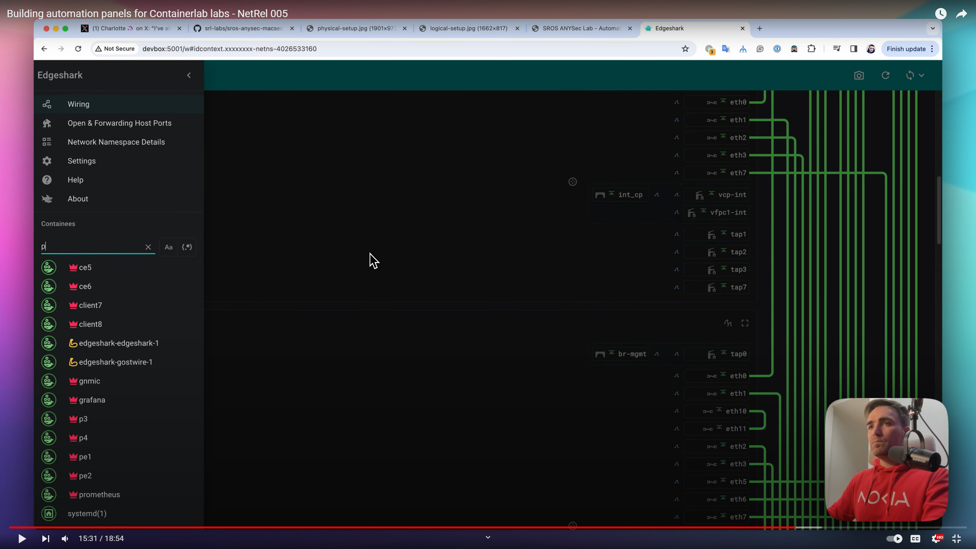The width and height of the screenshot is (976, 549).
Task: Click the p3 containee in the list
Action: pos(83,418)
